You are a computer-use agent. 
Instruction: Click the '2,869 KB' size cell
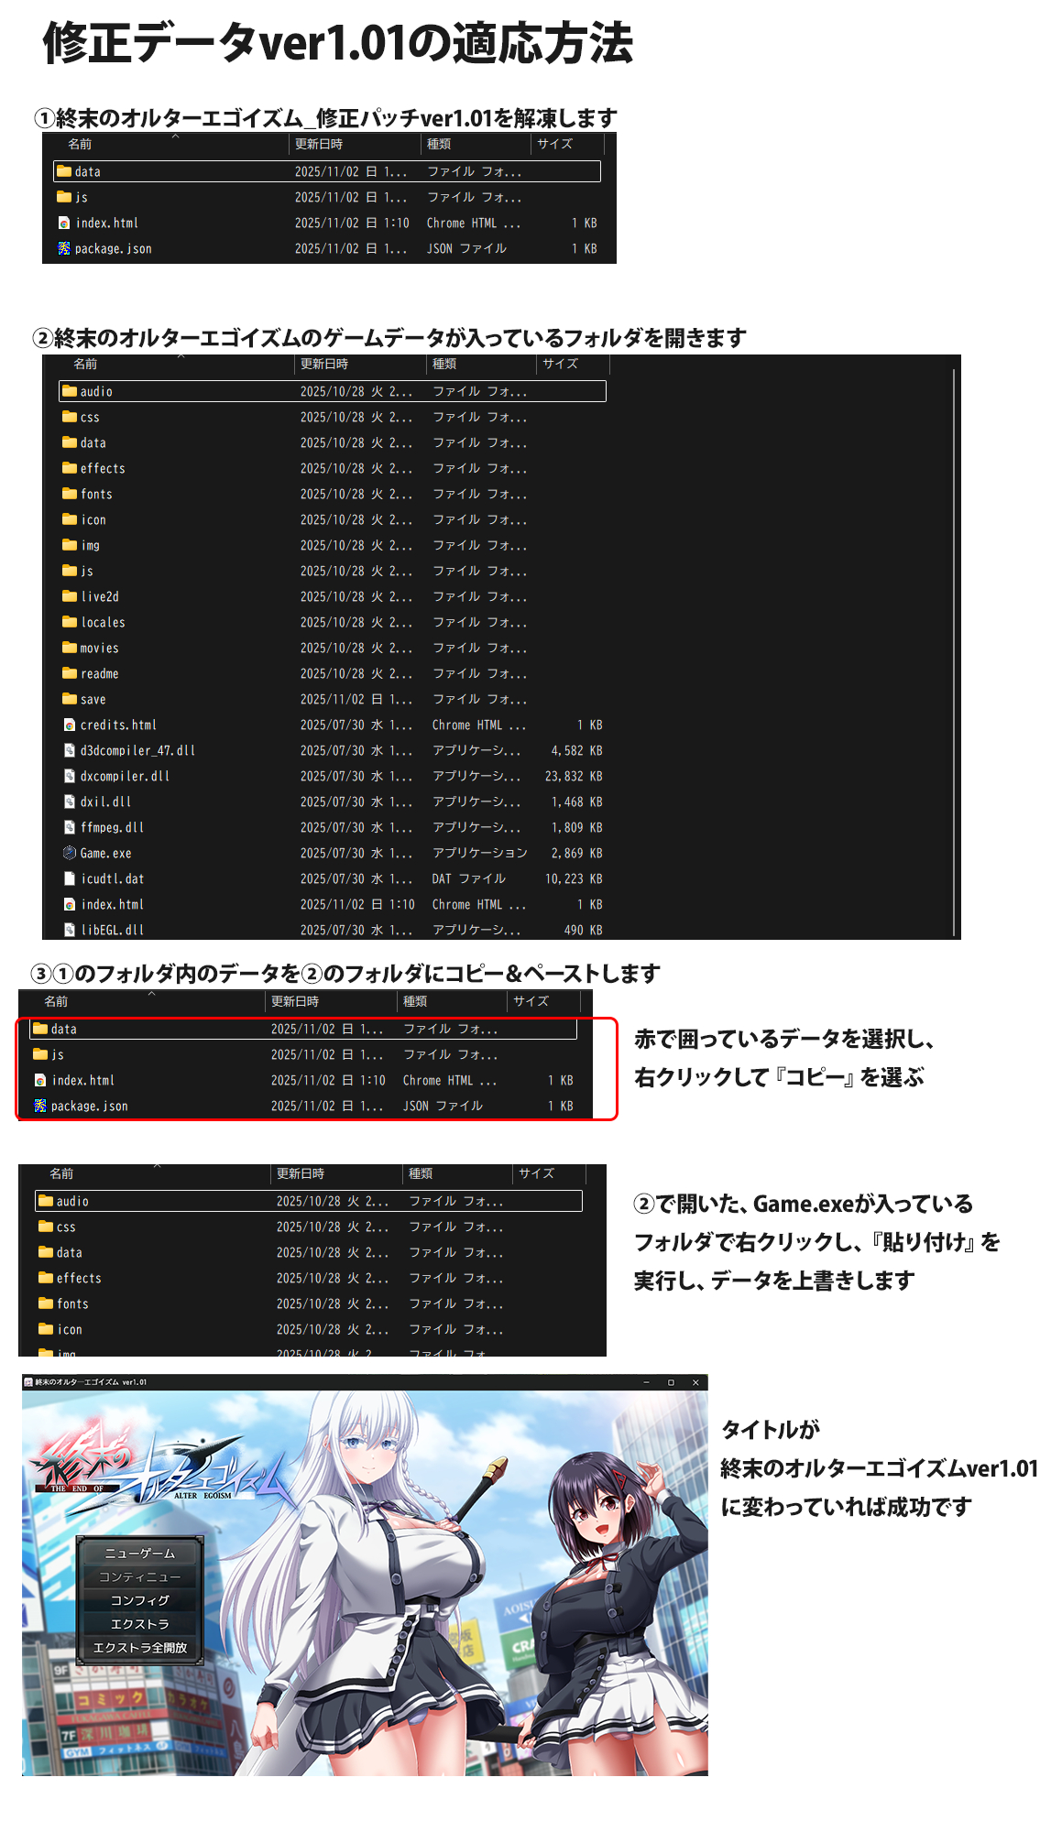[x=576, y=853]
